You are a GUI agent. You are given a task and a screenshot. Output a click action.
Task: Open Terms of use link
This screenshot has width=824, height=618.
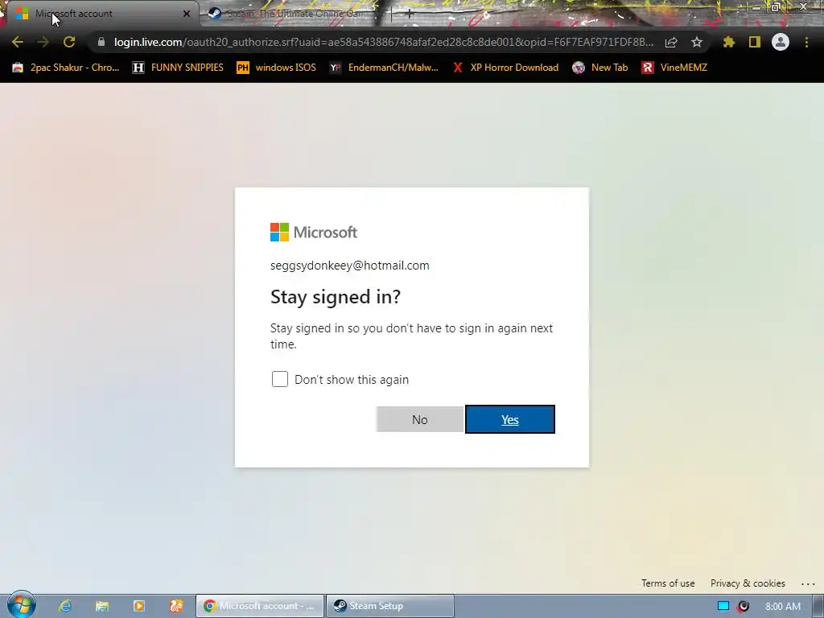pyautogui.click(x=668, y=583)
